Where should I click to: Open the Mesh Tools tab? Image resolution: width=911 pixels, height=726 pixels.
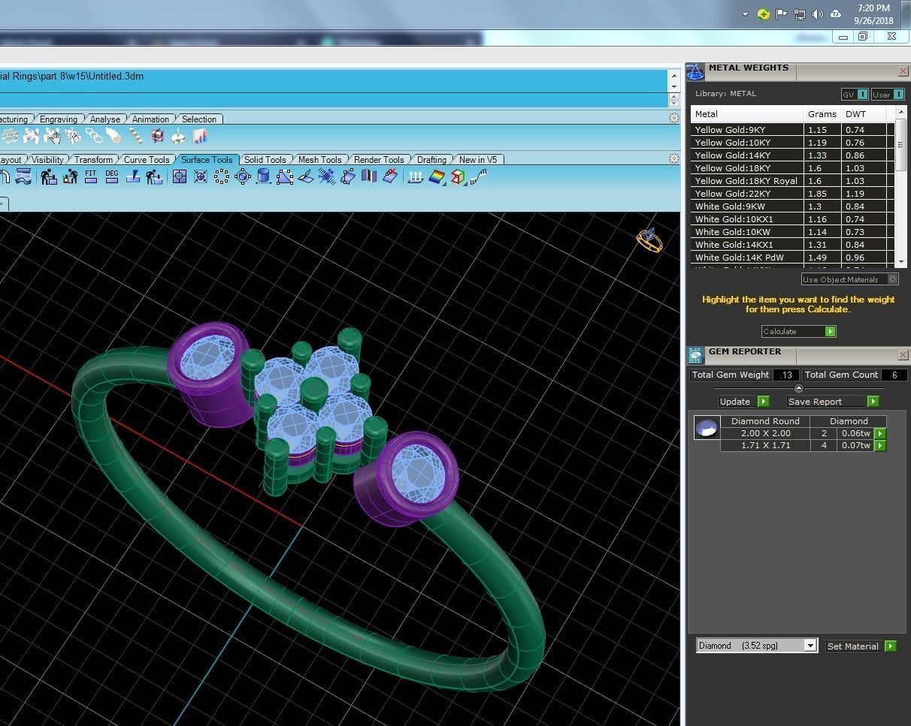click(x=319, y=159)
